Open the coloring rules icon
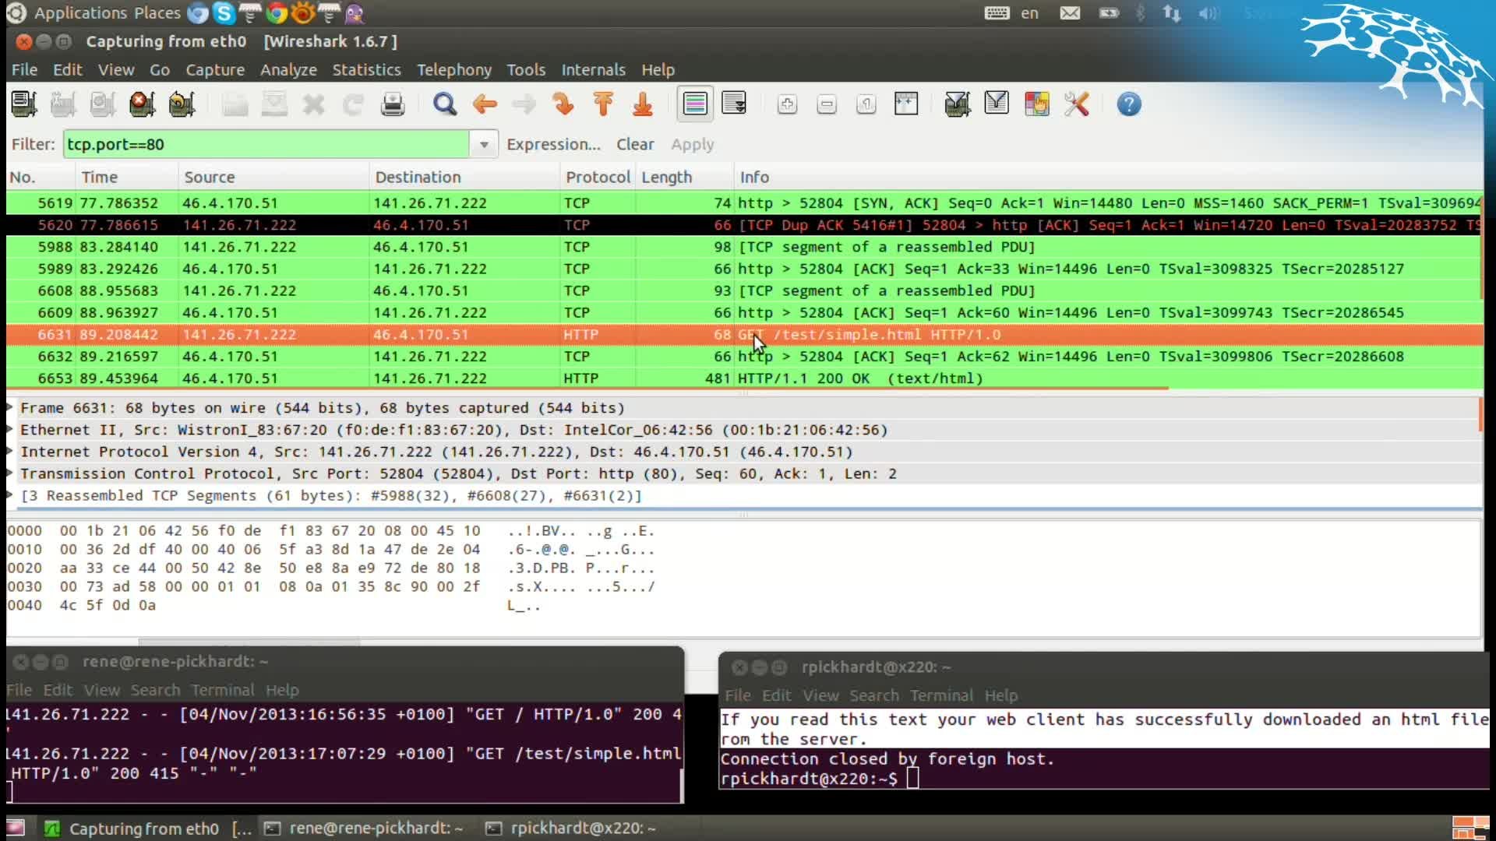 (x=1037, y=104)
